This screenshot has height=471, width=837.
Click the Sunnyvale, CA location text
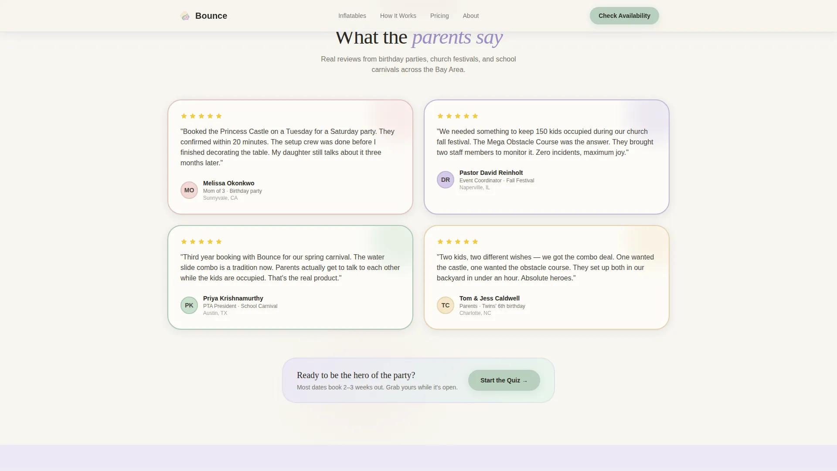220,198
